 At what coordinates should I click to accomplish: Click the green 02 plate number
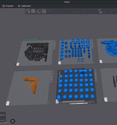pos(94,62)
